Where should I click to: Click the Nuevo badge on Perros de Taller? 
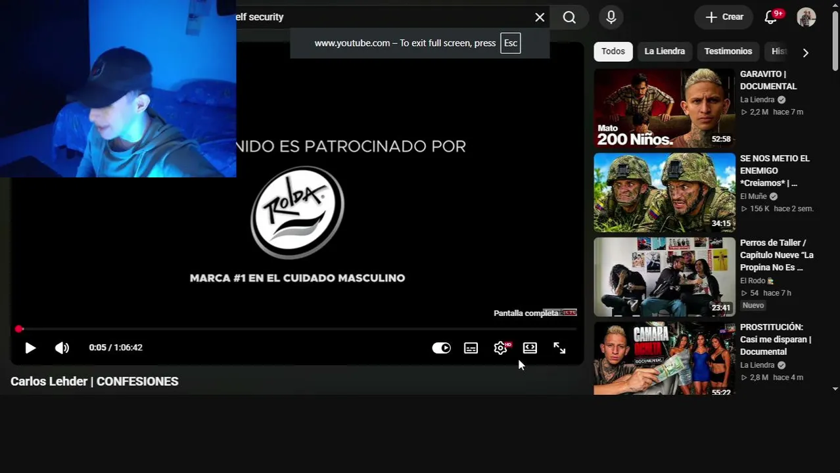(x=753, y=305)
